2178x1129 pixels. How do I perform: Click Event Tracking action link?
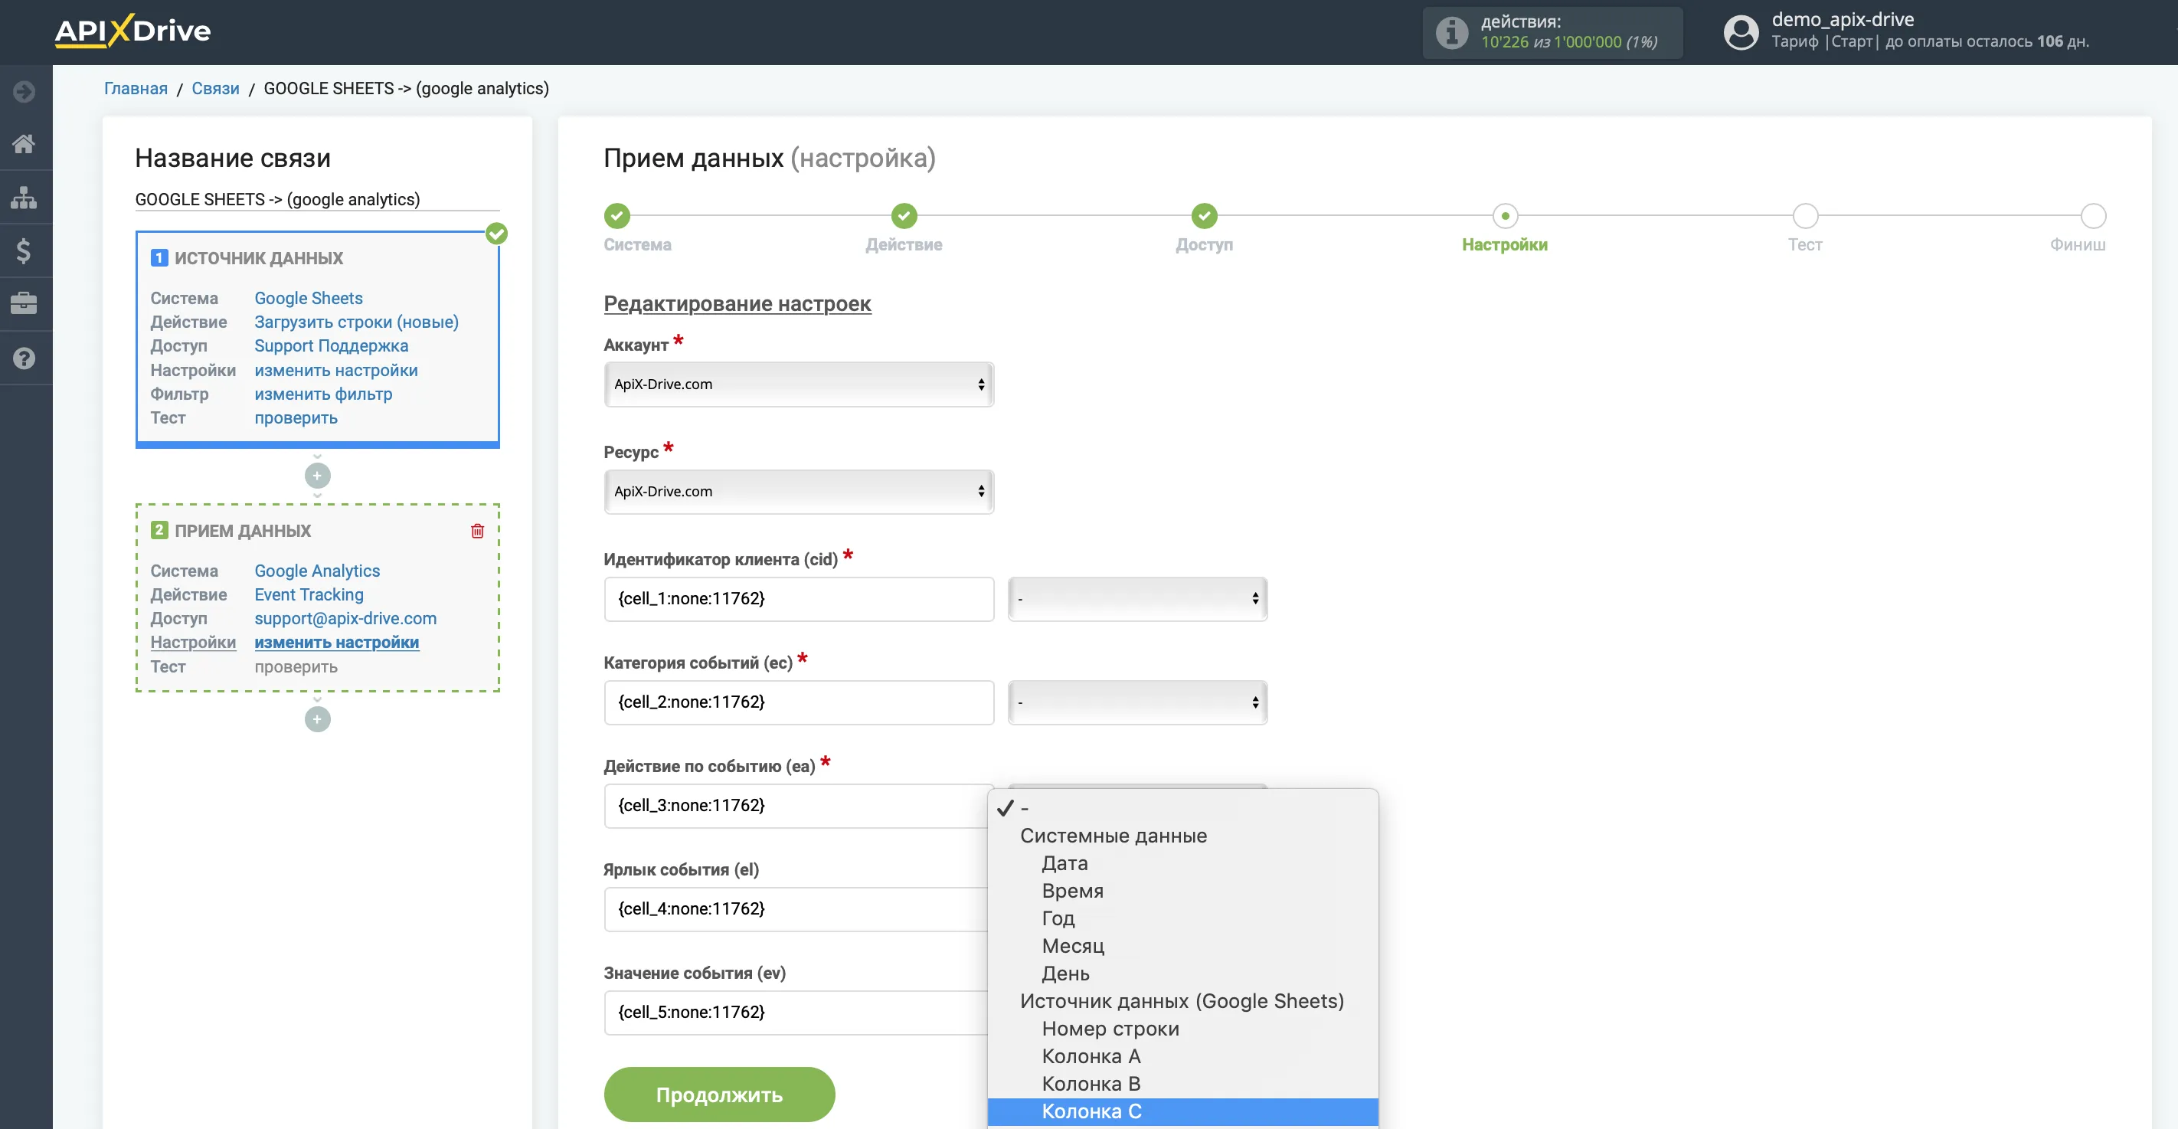click(309, 594)
